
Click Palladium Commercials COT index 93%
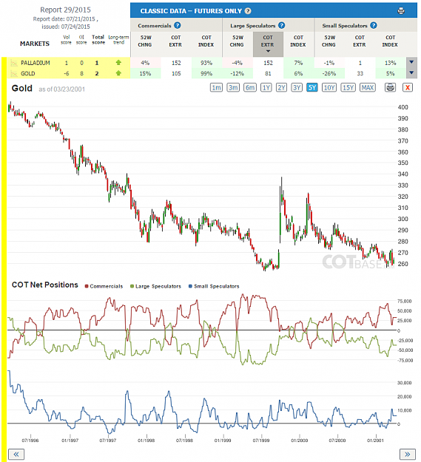click(206, 63)
